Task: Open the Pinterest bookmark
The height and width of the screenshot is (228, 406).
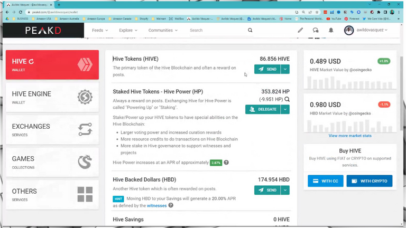Action: click(x=352, y=19)
